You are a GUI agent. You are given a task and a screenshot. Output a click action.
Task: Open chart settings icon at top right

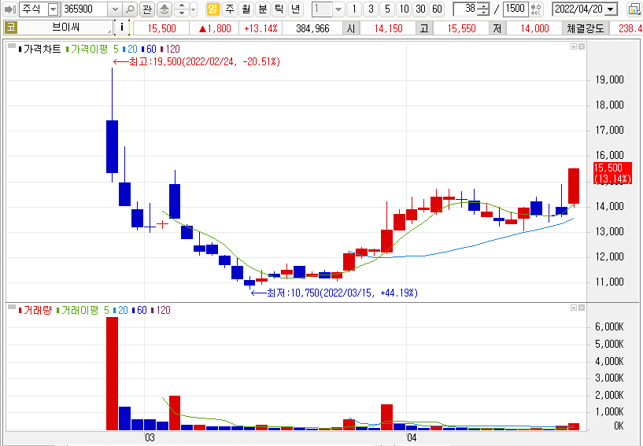click(x=634, y=9)
